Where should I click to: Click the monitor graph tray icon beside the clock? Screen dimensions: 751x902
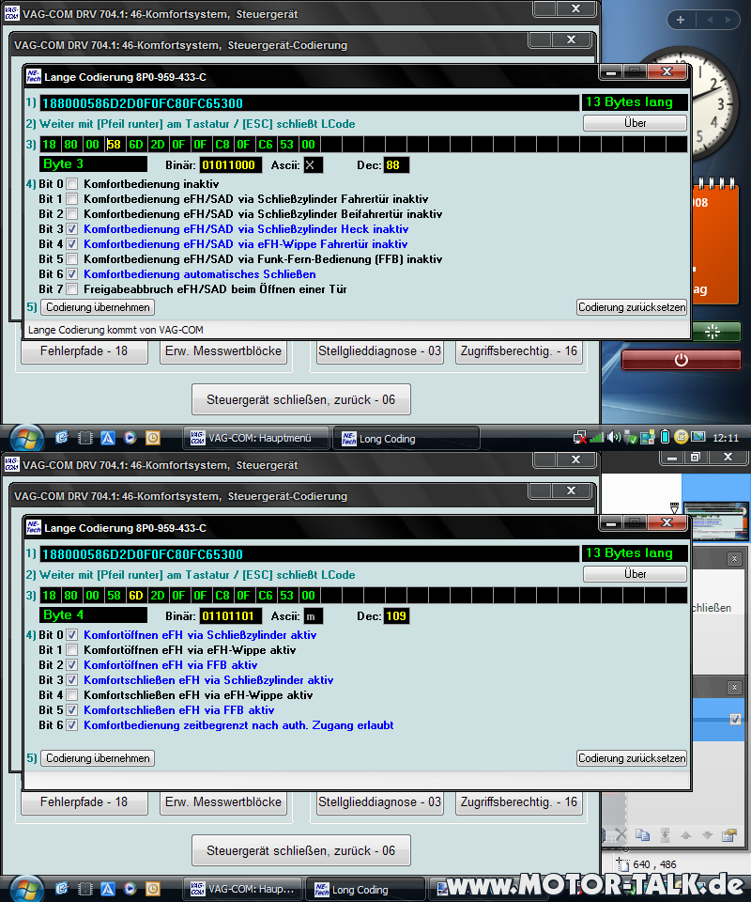pyautogui.click(x=697, y=437)
